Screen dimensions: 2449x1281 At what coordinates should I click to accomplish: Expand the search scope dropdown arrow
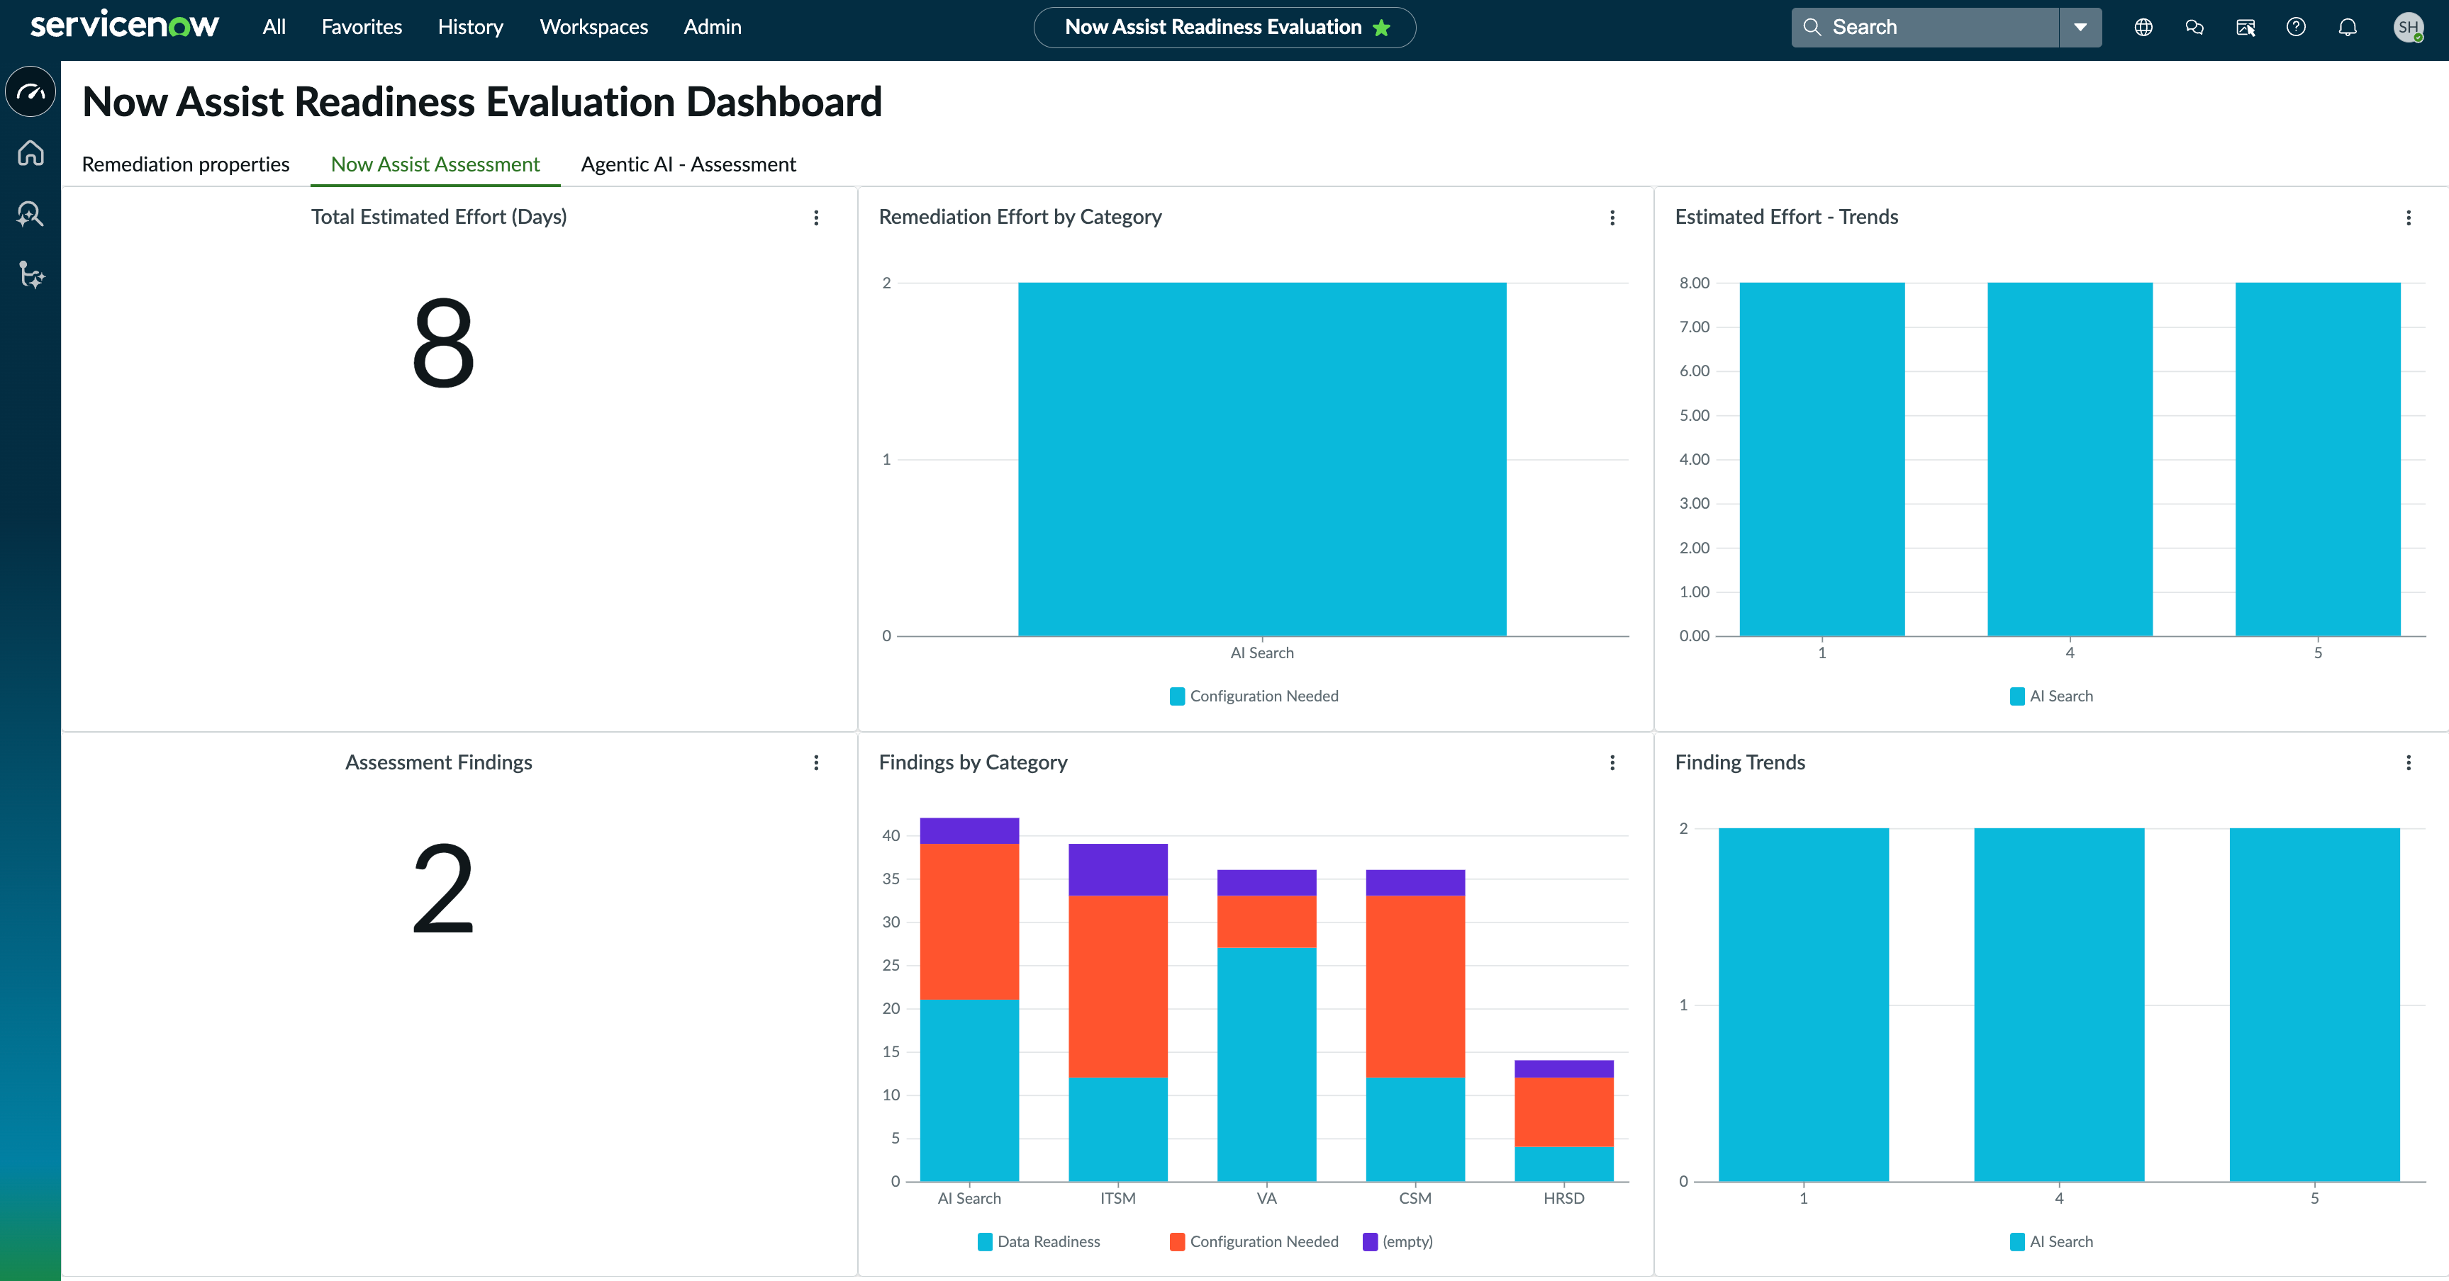coord(2080,27)
